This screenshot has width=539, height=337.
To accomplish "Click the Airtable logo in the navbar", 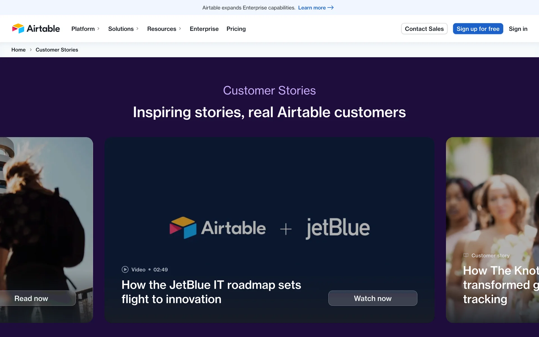I will [36, 29].
